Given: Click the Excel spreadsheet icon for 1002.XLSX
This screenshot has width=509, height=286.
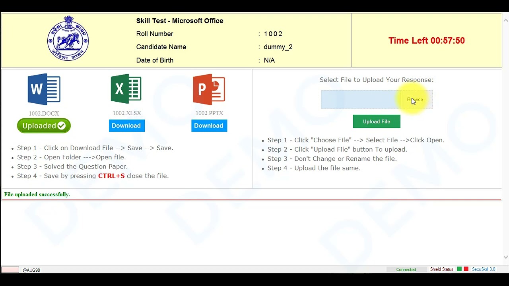Looking at the screenshot, I should pyautogui.click(x=126, y=89).
